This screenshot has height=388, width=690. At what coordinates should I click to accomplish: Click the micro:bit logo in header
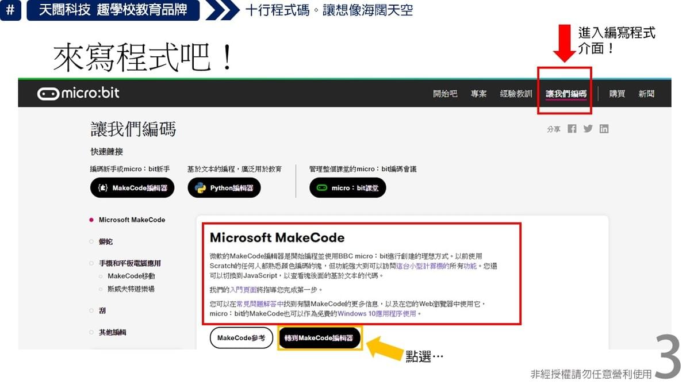coord(78,93)
